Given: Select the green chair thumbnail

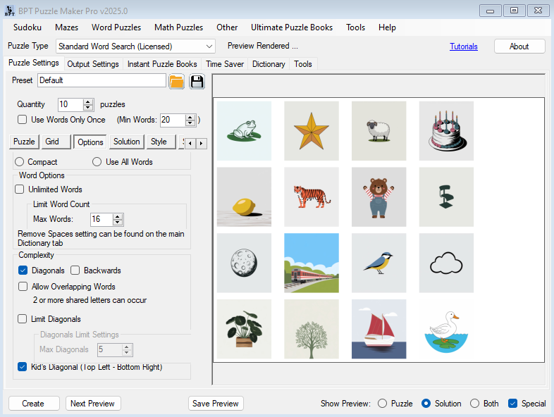Looking at the screenshot, I should click(446, 197).
